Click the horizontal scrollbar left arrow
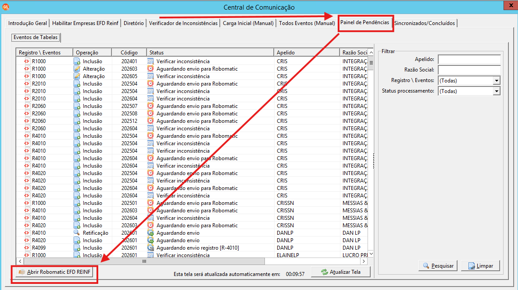Viewport: 518px width, 290px height. [20, 261]
